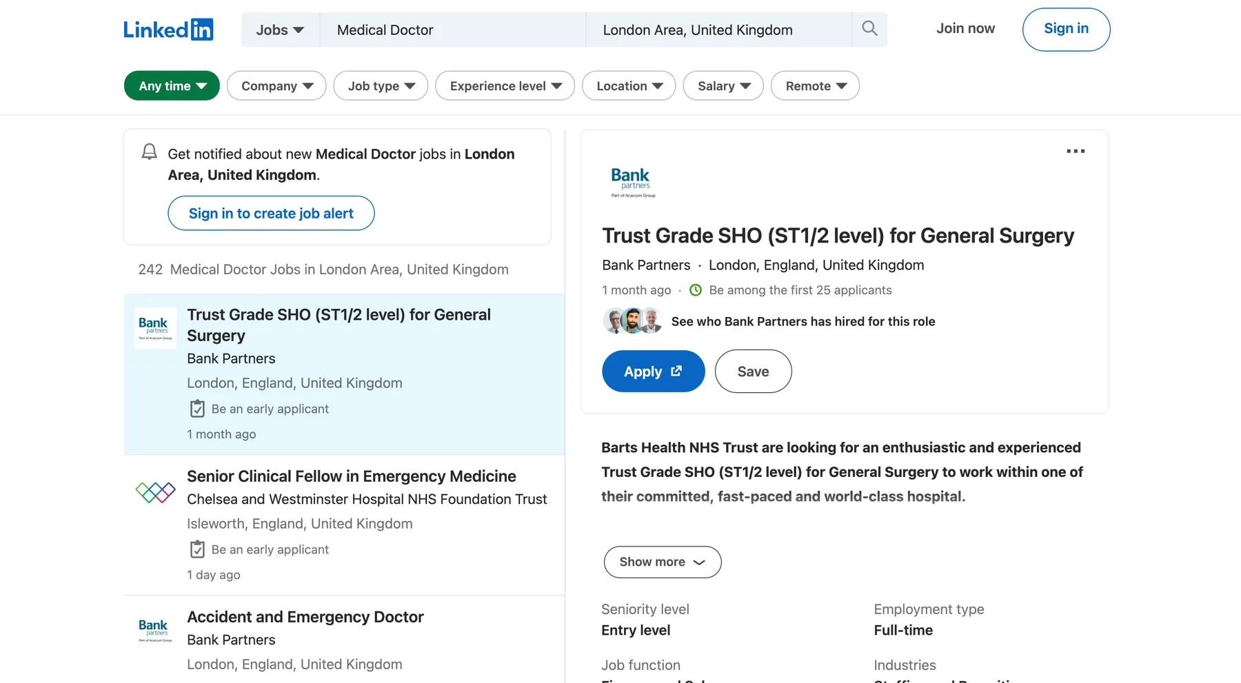Click the Employment type label
The image size is (1241, 683).
click(x=929, y=609)
